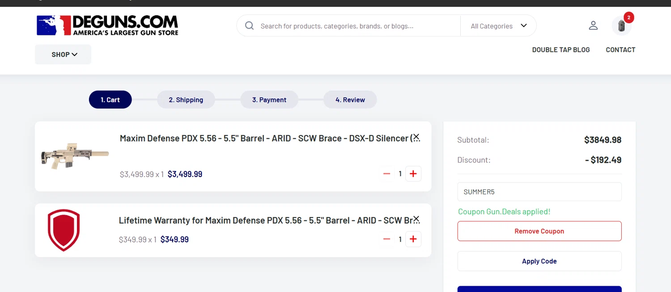The height and width of the screenshot is (292, 671).
Task: Increase quantity of Lifetime Warranty
Action: [413, 239]
